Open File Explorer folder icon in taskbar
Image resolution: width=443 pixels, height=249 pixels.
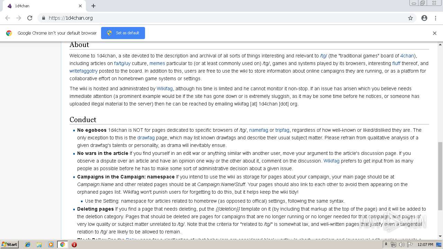(39, 245)
